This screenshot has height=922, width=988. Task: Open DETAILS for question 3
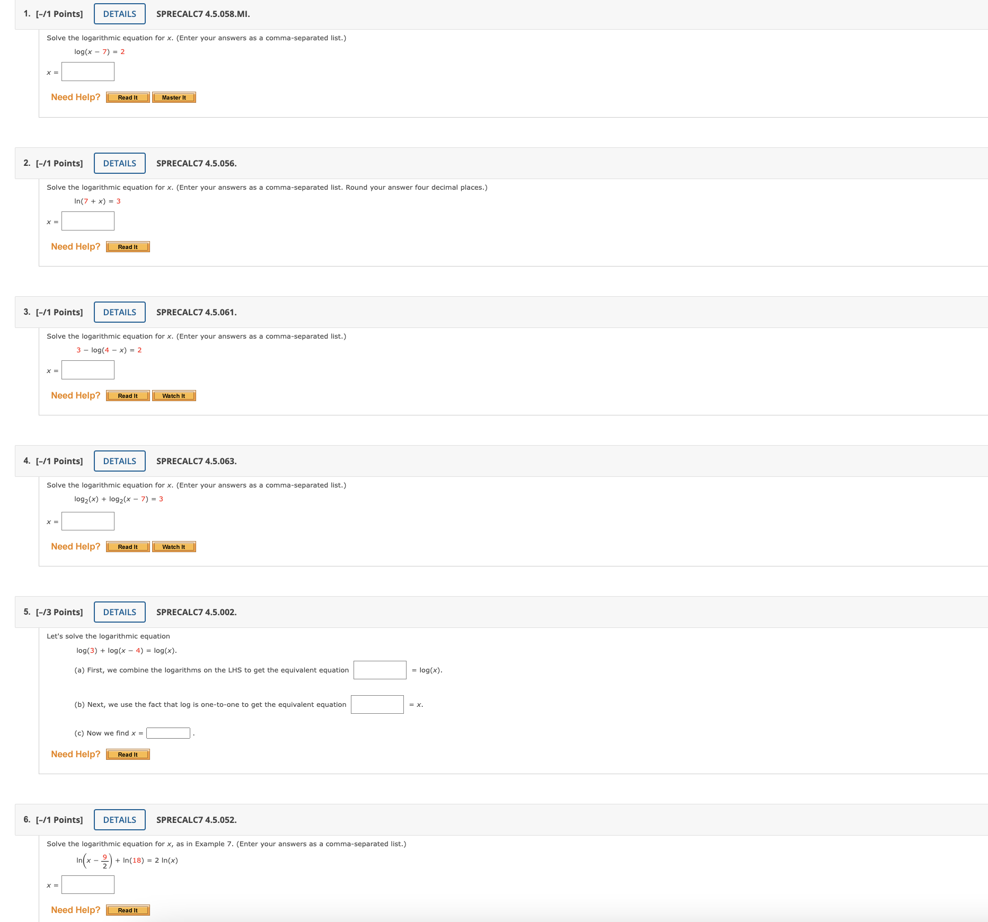pyautogui.click(x=120, y=312)
